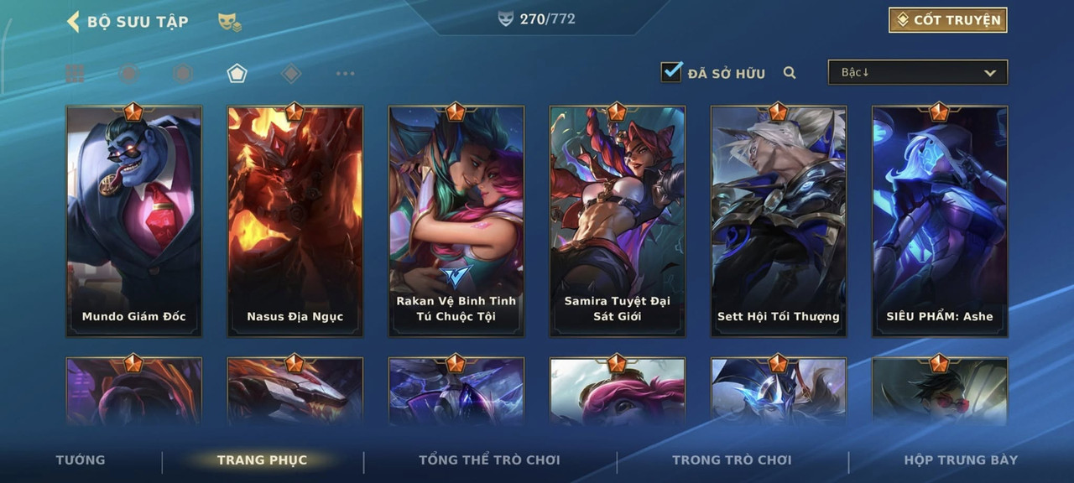Select the diamond rarity filter icon
The image size is (1074, 483).
pos(291,74)
